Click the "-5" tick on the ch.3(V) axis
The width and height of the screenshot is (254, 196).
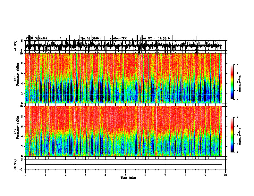[21, 169]
